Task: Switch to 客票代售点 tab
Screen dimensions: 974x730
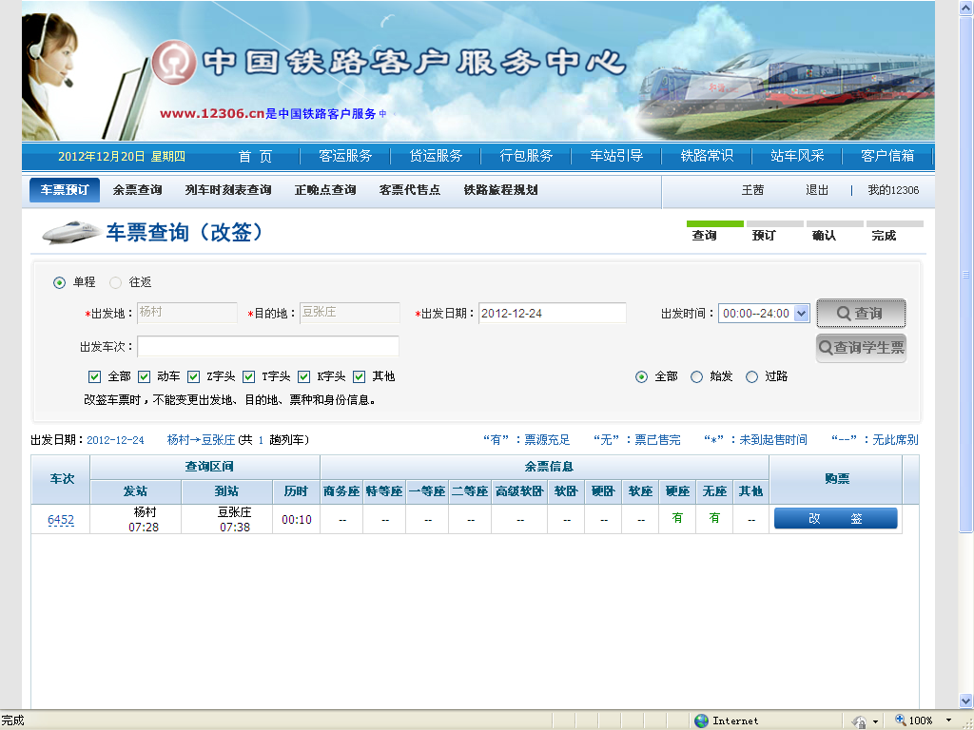Action: [x=410, y=190]
